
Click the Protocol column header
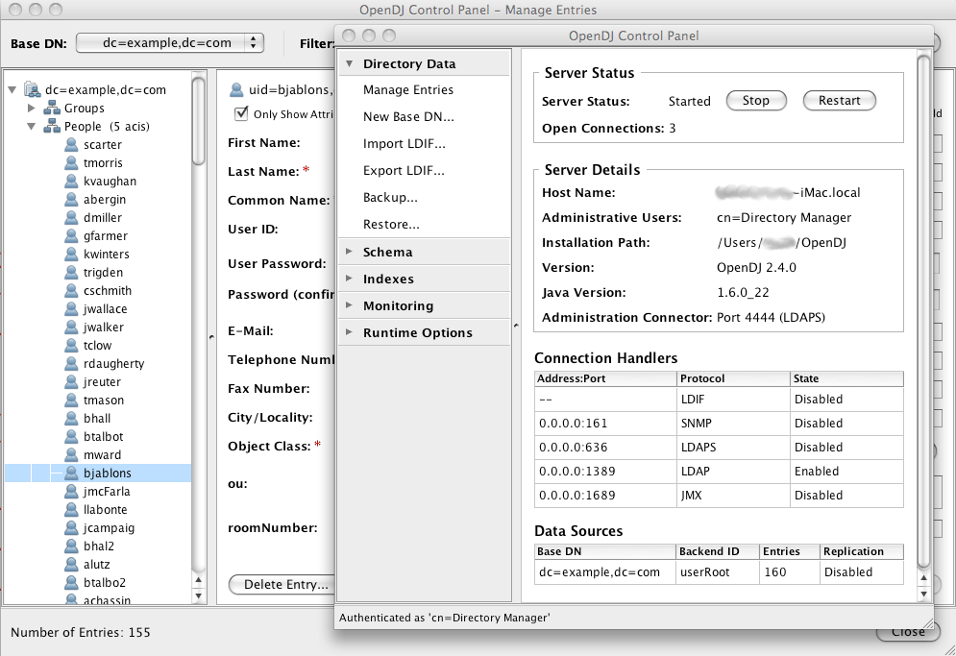click(734, 378)
